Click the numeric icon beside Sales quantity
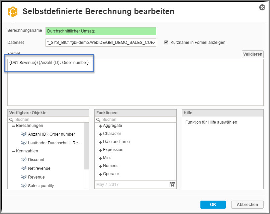This screenshot has width=270, height=214. pyautogui.click(x=24, y=186)
